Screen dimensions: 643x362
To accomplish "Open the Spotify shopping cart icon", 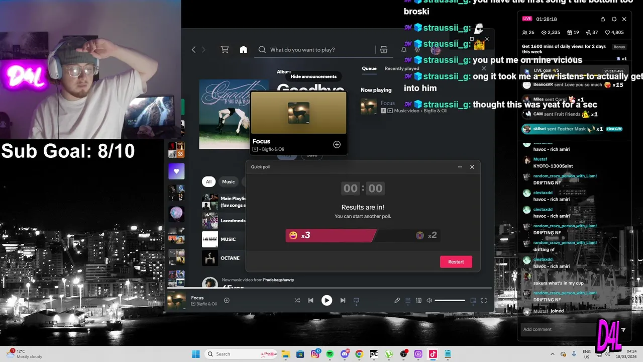I will pos(225,49).
